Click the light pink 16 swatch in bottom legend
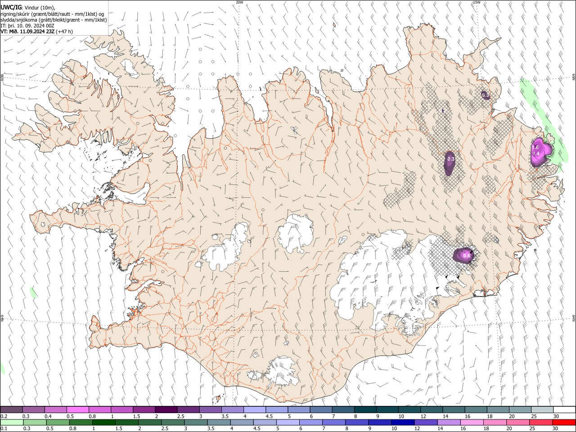This screenshot has width=576, height=432. [x=472, y=423]
